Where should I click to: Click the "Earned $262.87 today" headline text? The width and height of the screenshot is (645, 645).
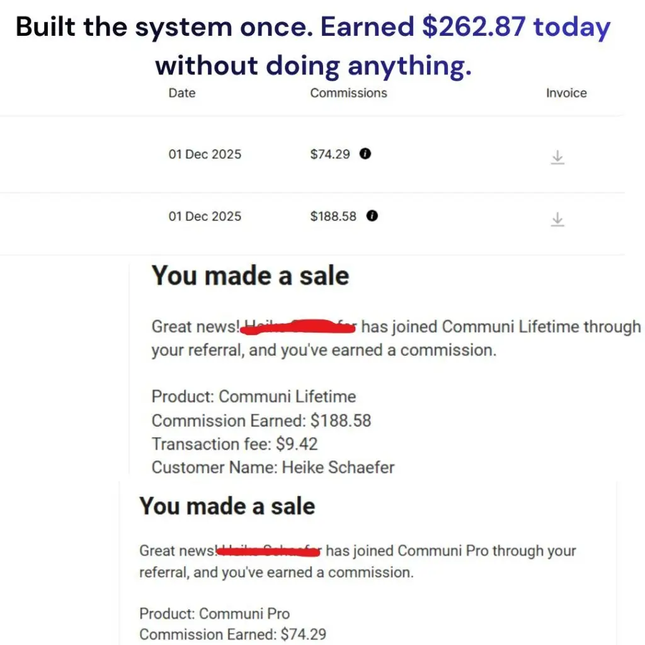pos(465,28)
